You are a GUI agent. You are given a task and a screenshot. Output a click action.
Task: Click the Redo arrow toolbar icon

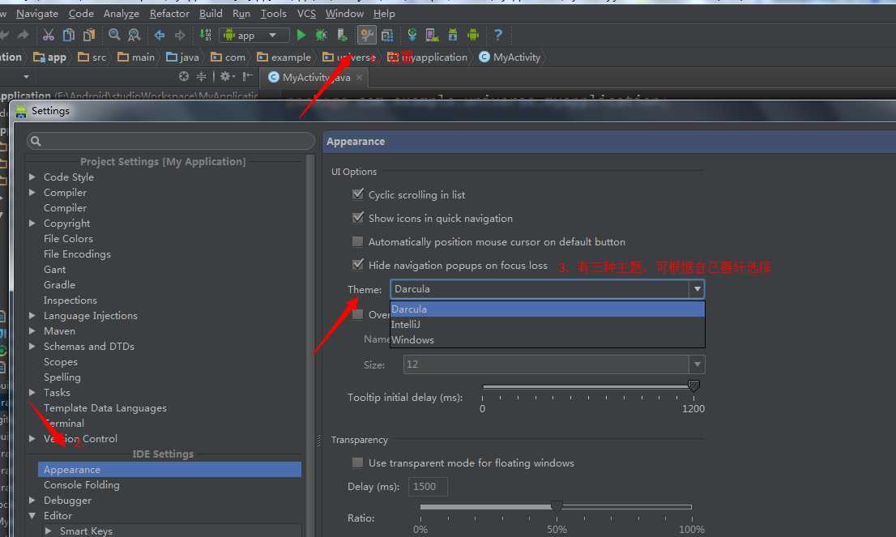click(23, 36)
